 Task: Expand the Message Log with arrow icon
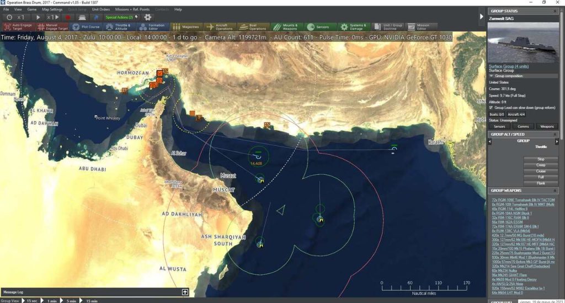[x=185, y=292]
